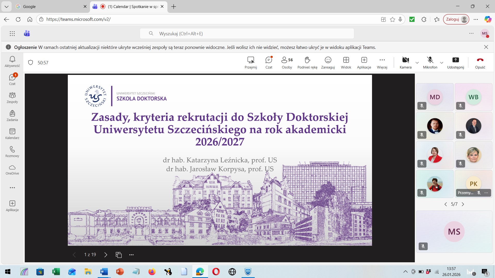Open Aplikacje from the meeting toolbar
The width and height of the screenshot is (495, 278).
[x=364, y=63]
